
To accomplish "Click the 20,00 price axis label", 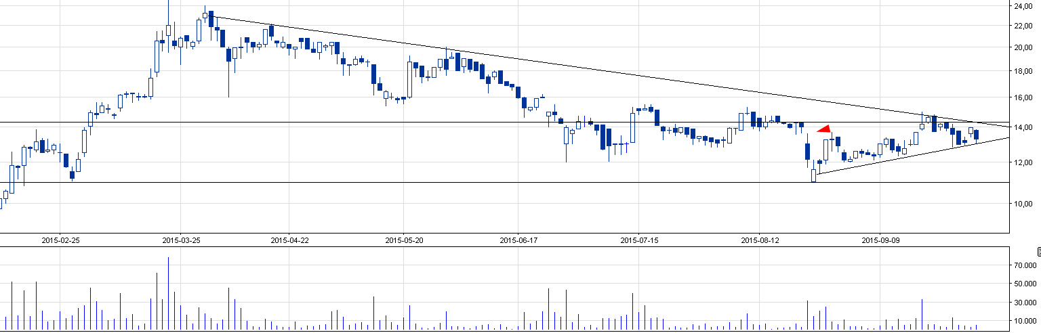I will [1023, 47].
